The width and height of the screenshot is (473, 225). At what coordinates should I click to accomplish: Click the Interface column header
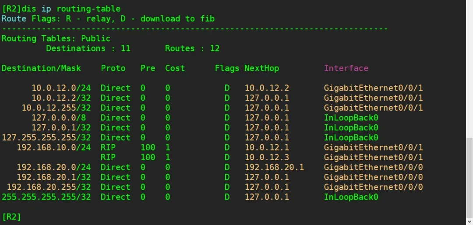(x=346, y=68)
